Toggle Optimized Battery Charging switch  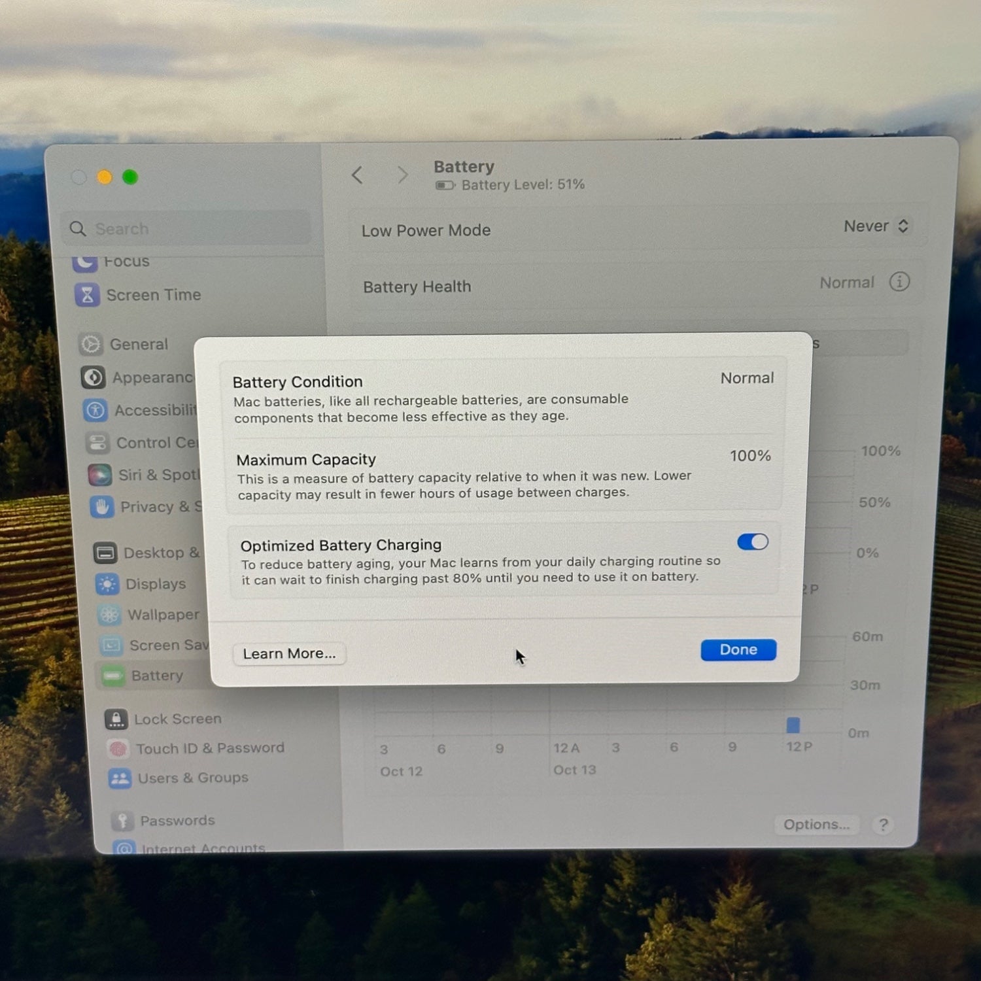coord(752,542)
